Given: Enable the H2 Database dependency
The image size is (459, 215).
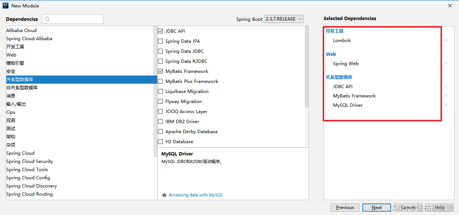Looking at the screenshot, I should tap(161, 141).
